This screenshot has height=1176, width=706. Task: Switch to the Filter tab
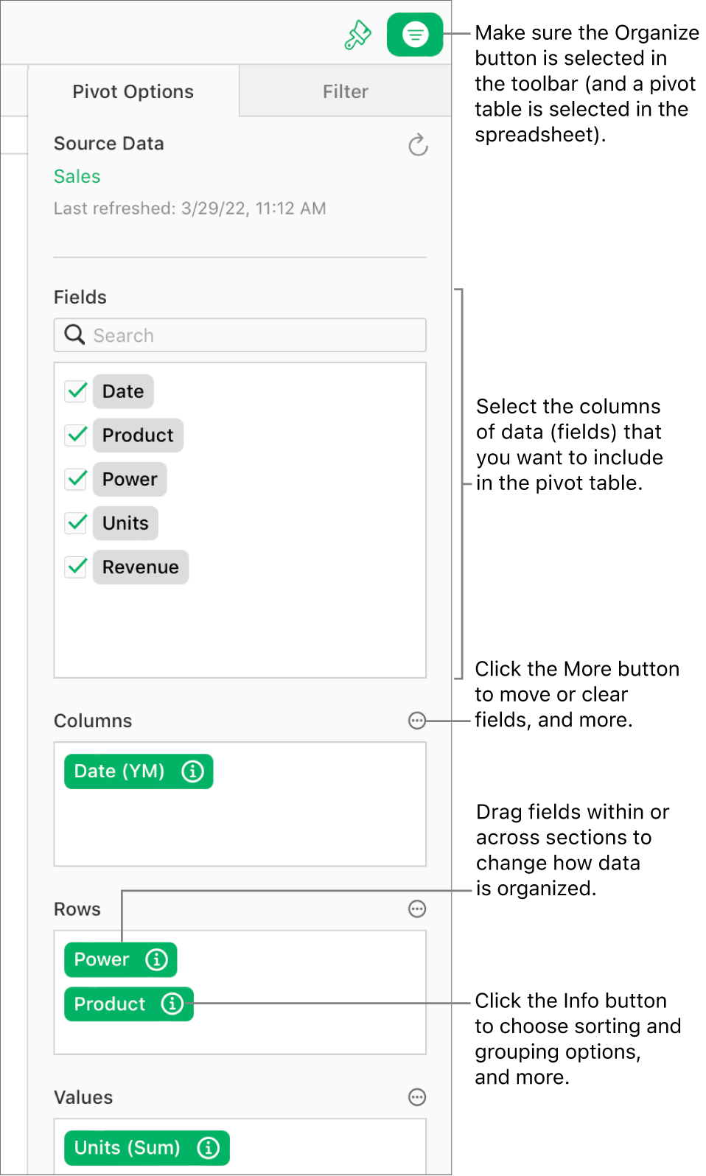[x=345, y=91]
